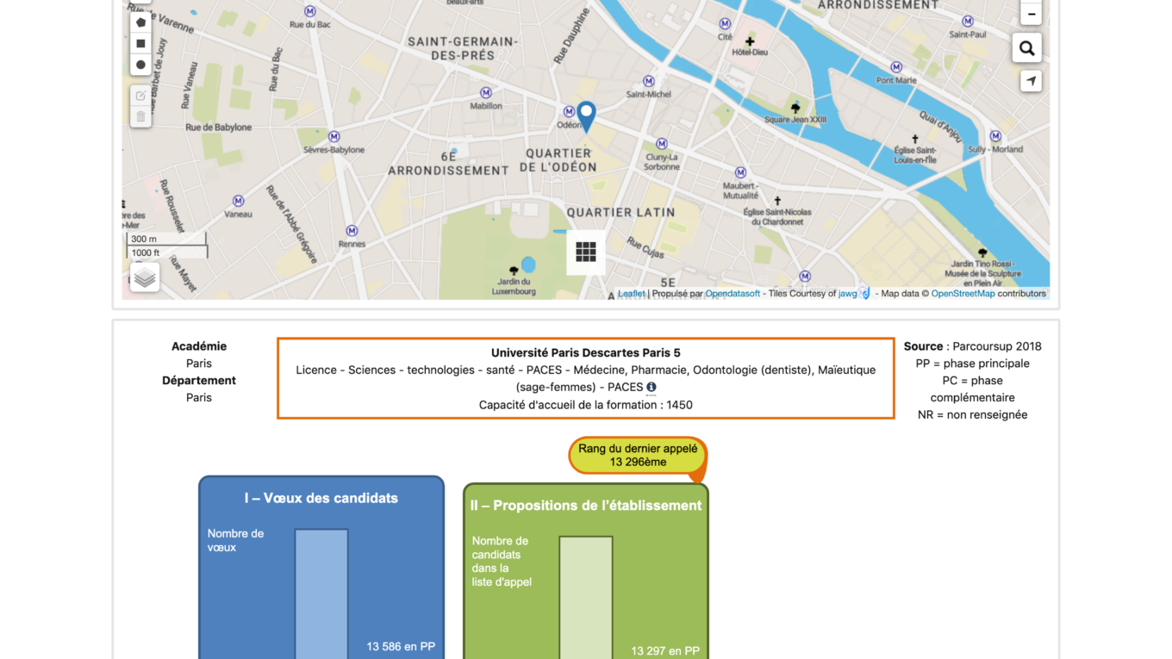Click the Mabillon metro icon
This screenshot has height=659, width=1172.
click(x=486, y=92)
